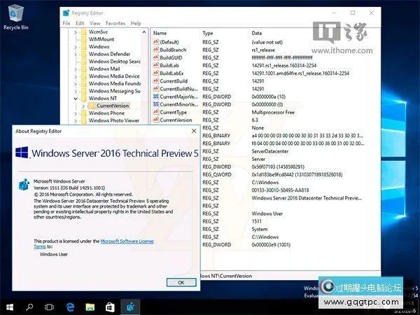Viewport: 420px width, 315px height.
Task: Open the File menu
Action: [66, 23]
